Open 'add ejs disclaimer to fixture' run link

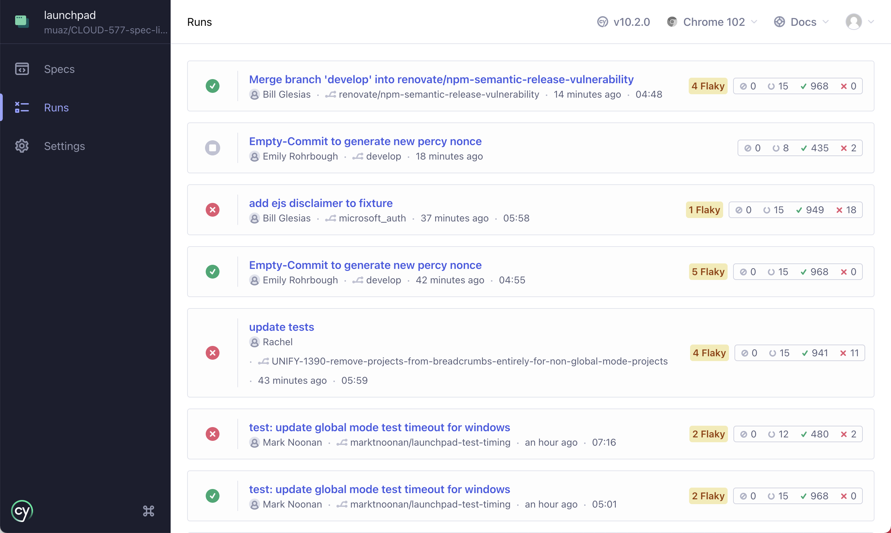[321, 203]
